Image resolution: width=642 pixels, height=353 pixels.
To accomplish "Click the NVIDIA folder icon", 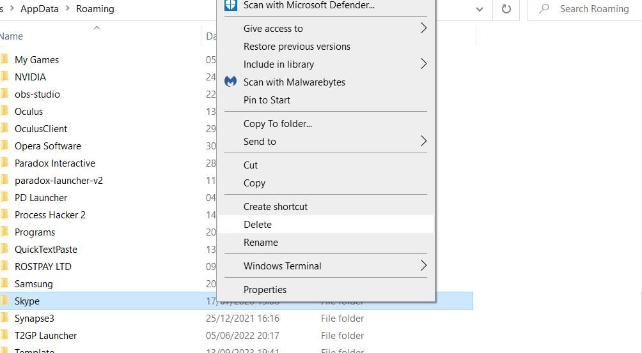I will (x=4, y=77).
